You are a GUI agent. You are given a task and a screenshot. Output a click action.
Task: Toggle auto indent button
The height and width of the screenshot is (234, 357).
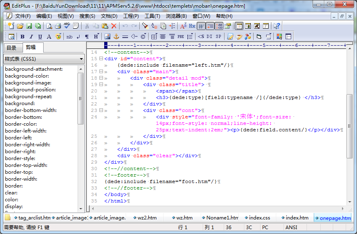(210, 26)
